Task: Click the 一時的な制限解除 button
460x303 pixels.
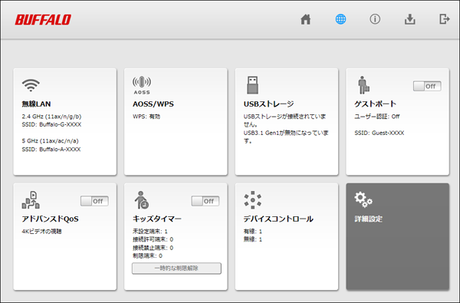Action: pyautogui.click(x=176, y=268)
